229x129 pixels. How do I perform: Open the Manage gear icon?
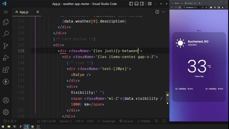point(6,112)
